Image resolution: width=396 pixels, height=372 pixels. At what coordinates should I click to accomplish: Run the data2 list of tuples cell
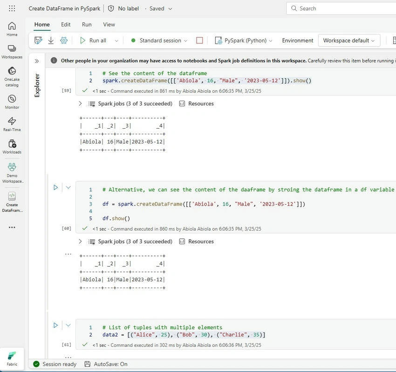click(55, 325)
